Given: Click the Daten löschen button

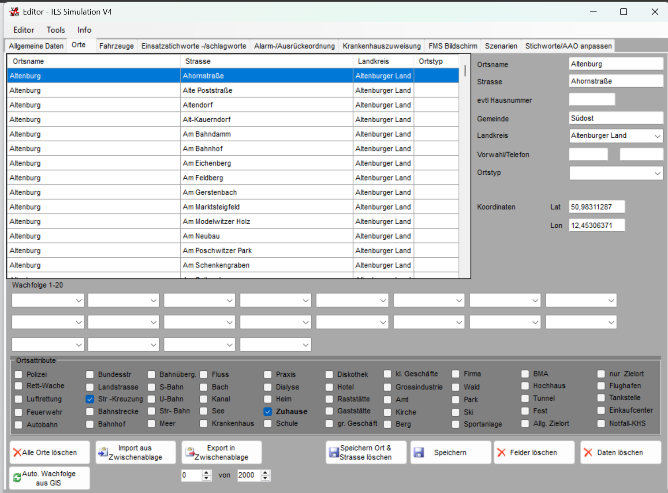Looking at the screenshot, I should pyautogui.click(x=621, y=452).
